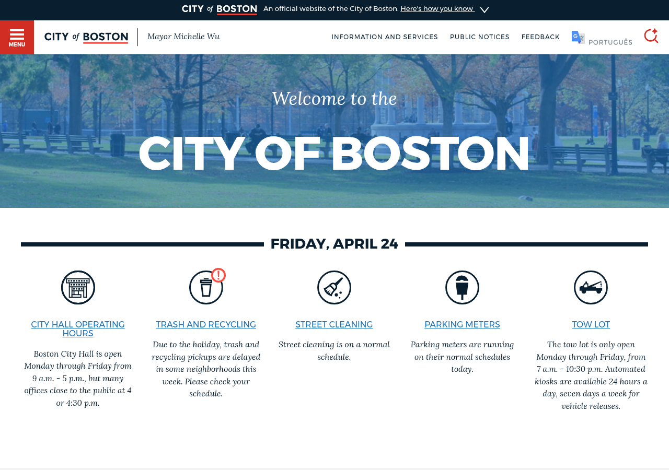This screenshot has width=669, height=470.
Task: Click the street cleaning broom icon
Action: coord(334,287)
